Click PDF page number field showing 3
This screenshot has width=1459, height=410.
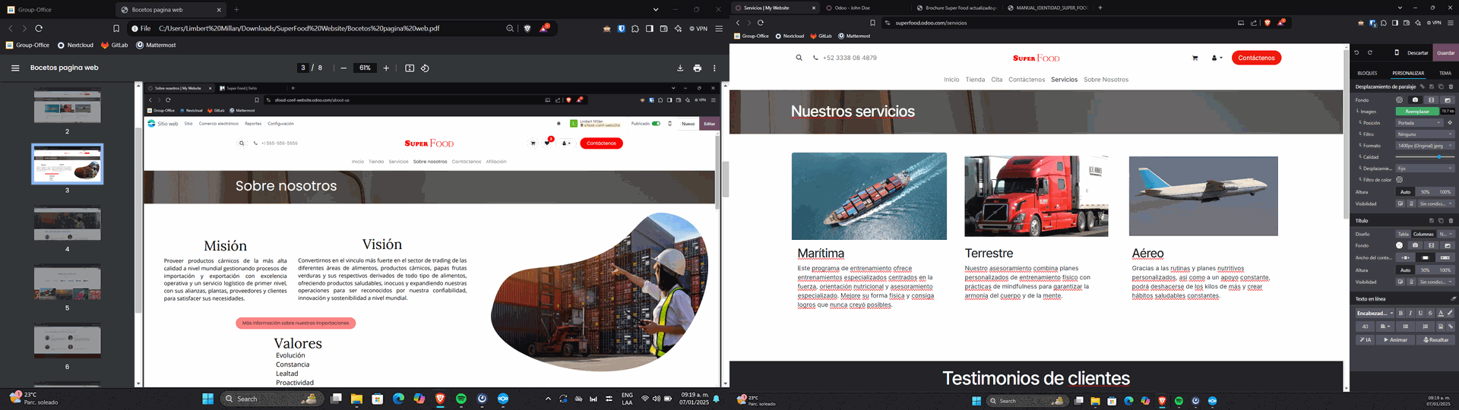point(303,68)
